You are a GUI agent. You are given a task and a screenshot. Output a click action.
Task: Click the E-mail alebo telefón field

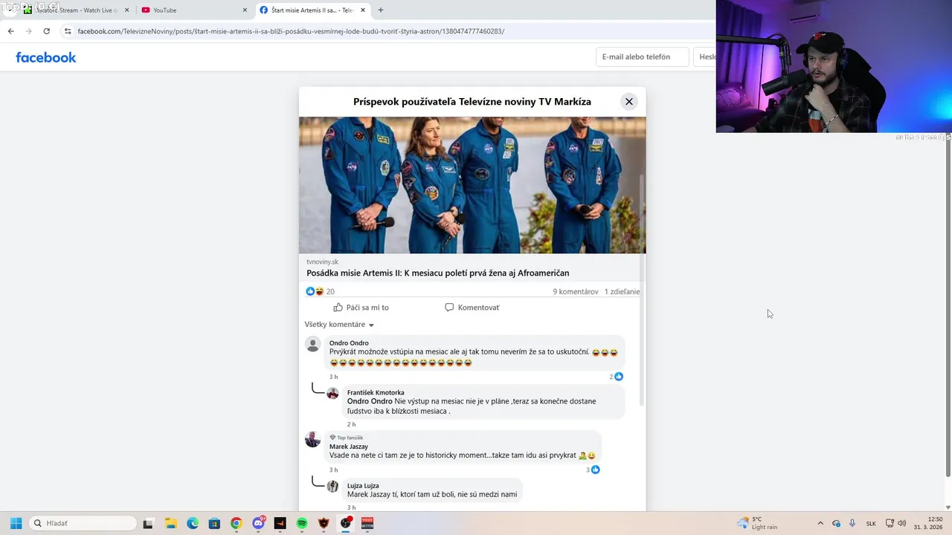(643, 57)
